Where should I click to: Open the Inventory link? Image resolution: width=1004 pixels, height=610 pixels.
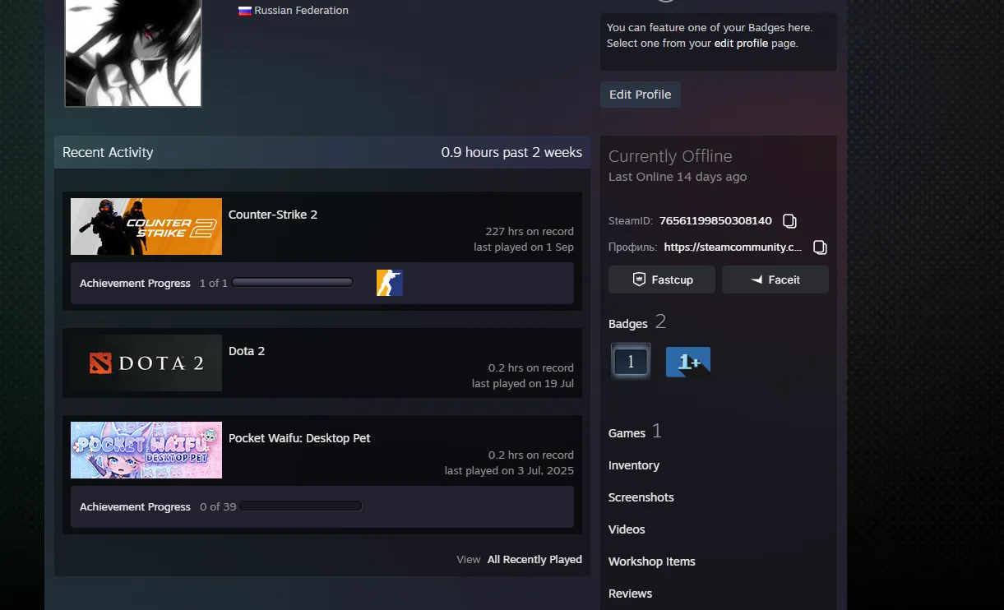(x=634, y=465)
